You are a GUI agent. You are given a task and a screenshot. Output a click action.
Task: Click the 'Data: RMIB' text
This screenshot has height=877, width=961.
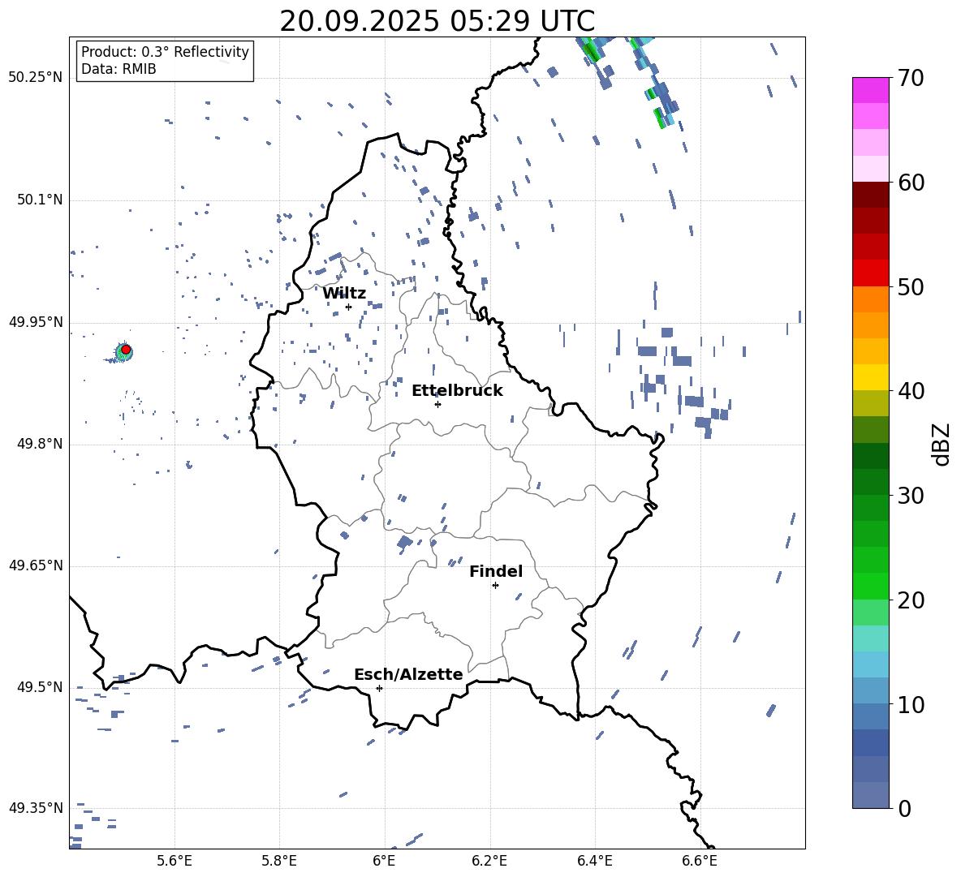pyautogui.click(x=119, y=69)
